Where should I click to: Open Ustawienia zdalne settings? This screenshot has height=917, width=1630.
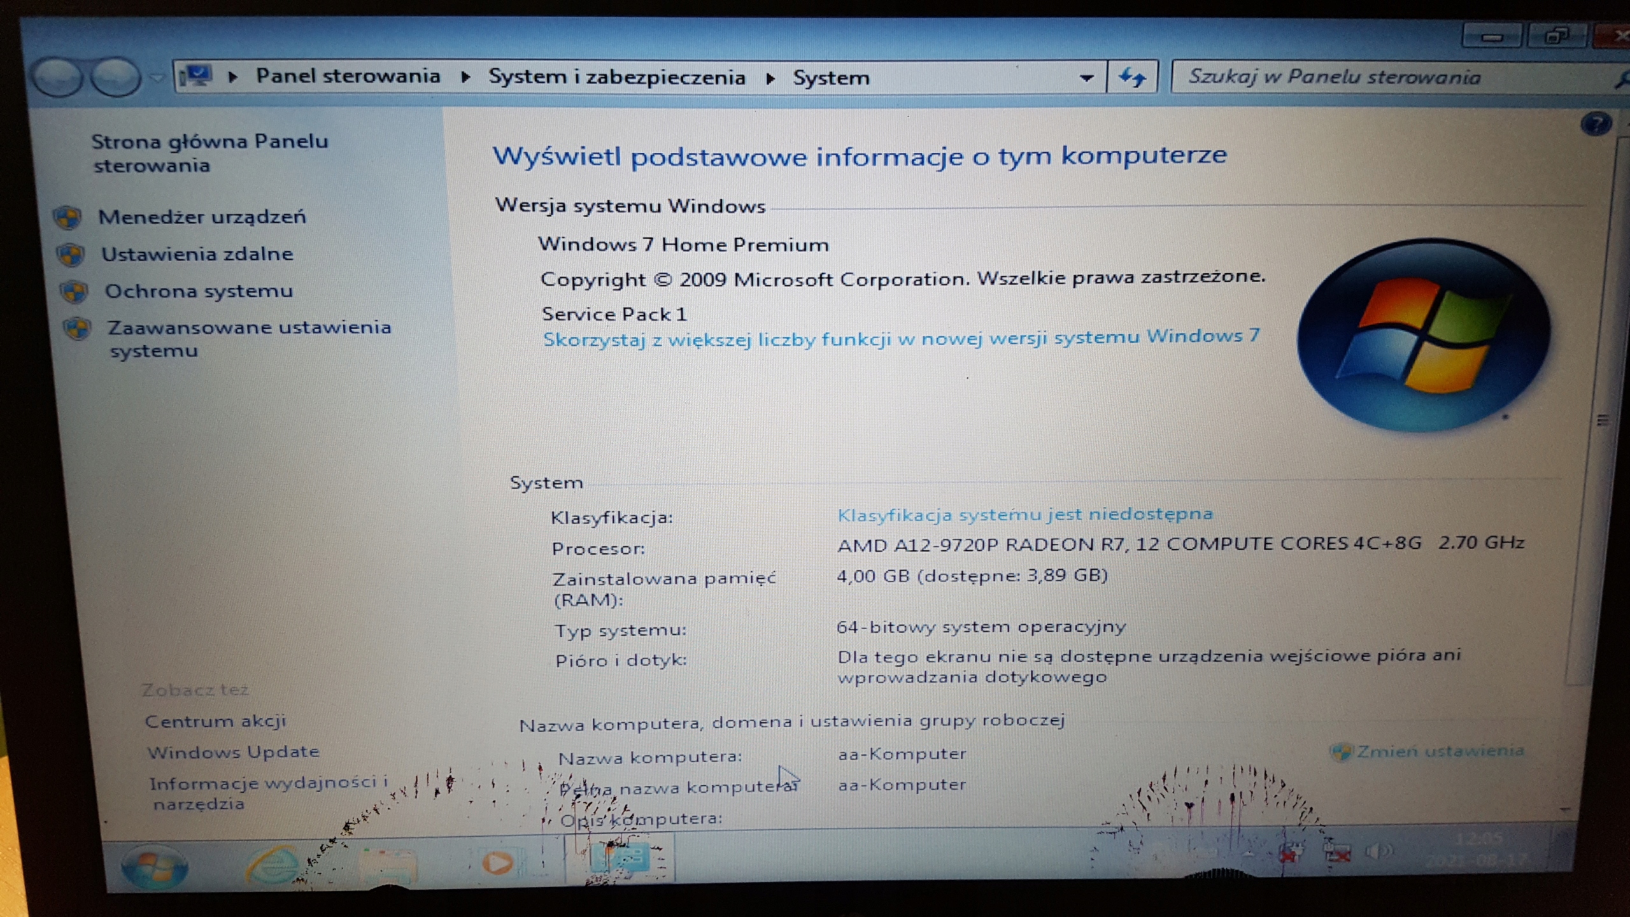(197, 254)
